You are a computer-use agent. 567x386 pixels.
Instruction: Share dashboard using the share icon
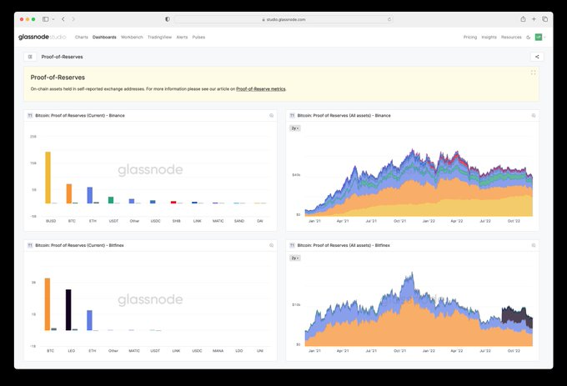point(537,57)
